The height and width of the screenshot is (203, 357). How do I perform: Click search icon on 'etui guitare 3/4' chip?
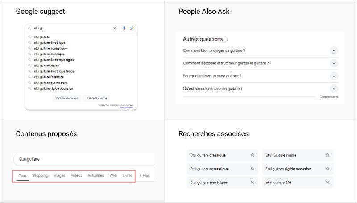pos(328,182)
